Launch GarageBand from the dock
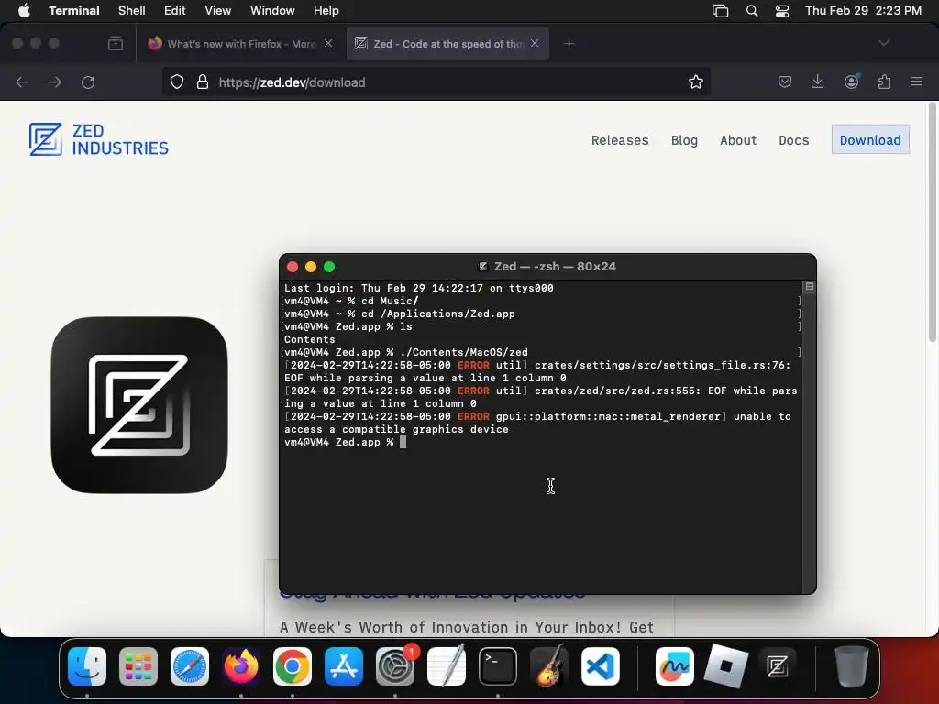 [549, 666]
